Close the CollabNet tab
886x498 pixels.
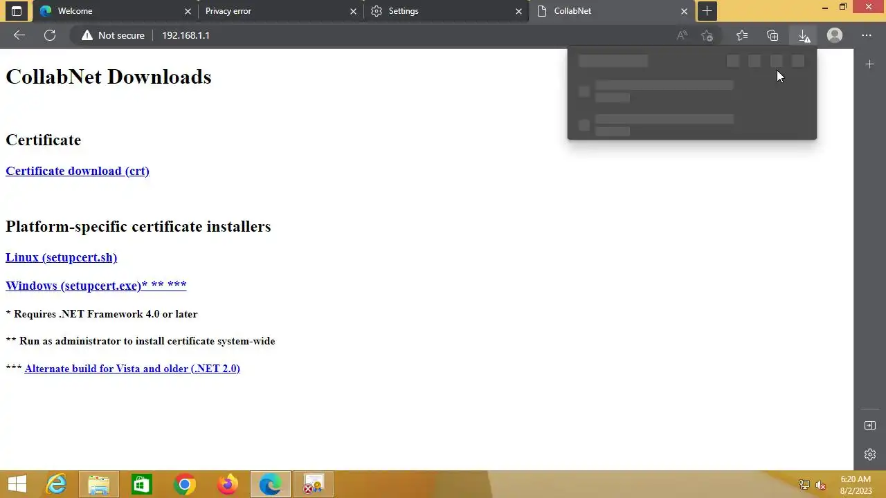pyautogui.click(x=685, y=11)
